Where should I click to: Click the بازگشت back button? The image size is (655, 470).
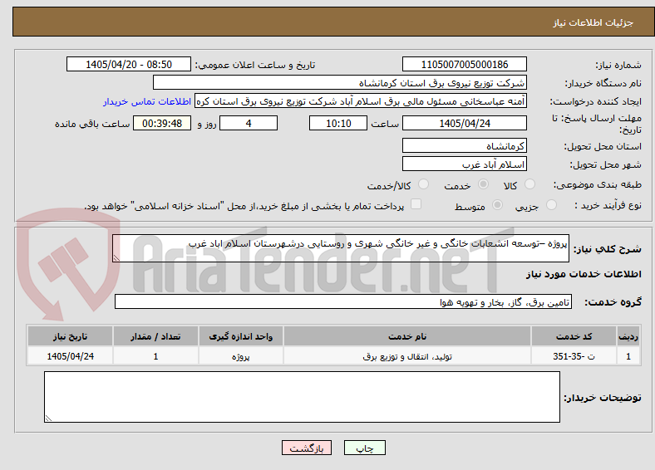click(307, 448)
